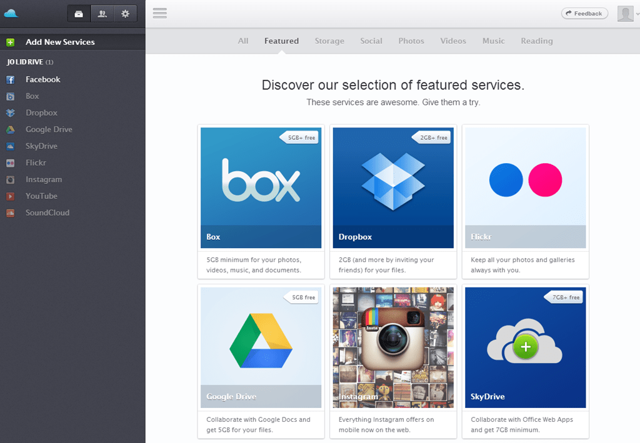Send Feedback using the top button

click(584, 12)
